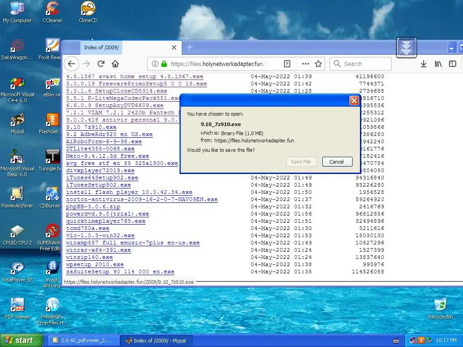This screenshot has height=347, width=463.
Task: Open link norton-antivirus-2009 NAV09EN.exe
Action: (x=142, y=199)
